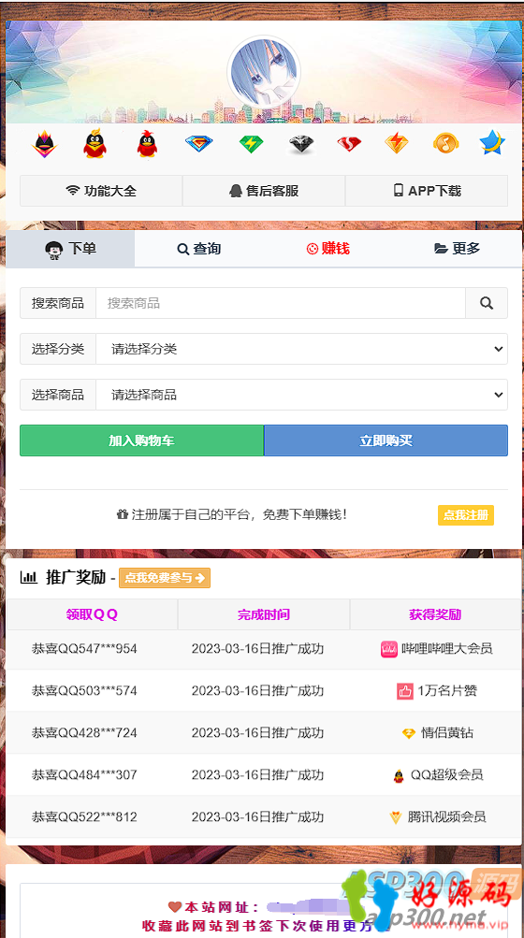Click the yellow diamond 情侣黄钻 icon
Viewport: 524px width, 938px height.
pos(408,733)
